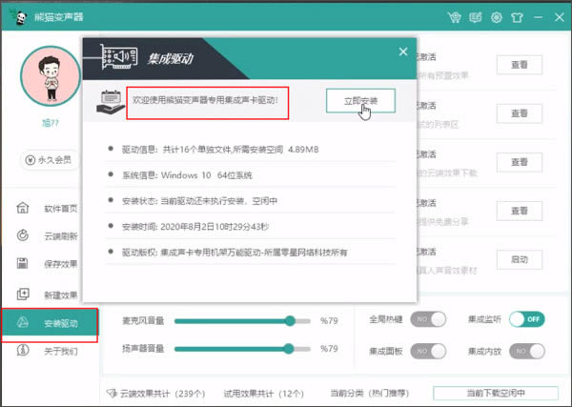The width and height of the screenshot is (572, 407).
Task: Click the user avatar picture
Action: 51,76
